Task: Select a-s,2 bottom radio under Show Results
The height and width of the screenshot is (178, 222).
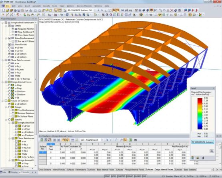Action: click(x=10, y=57)
